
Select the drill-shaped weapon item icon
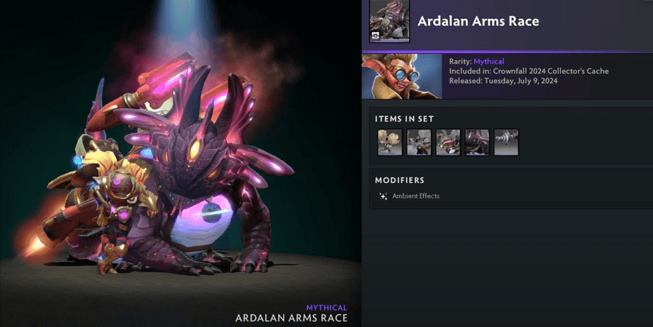coord(506,142)
